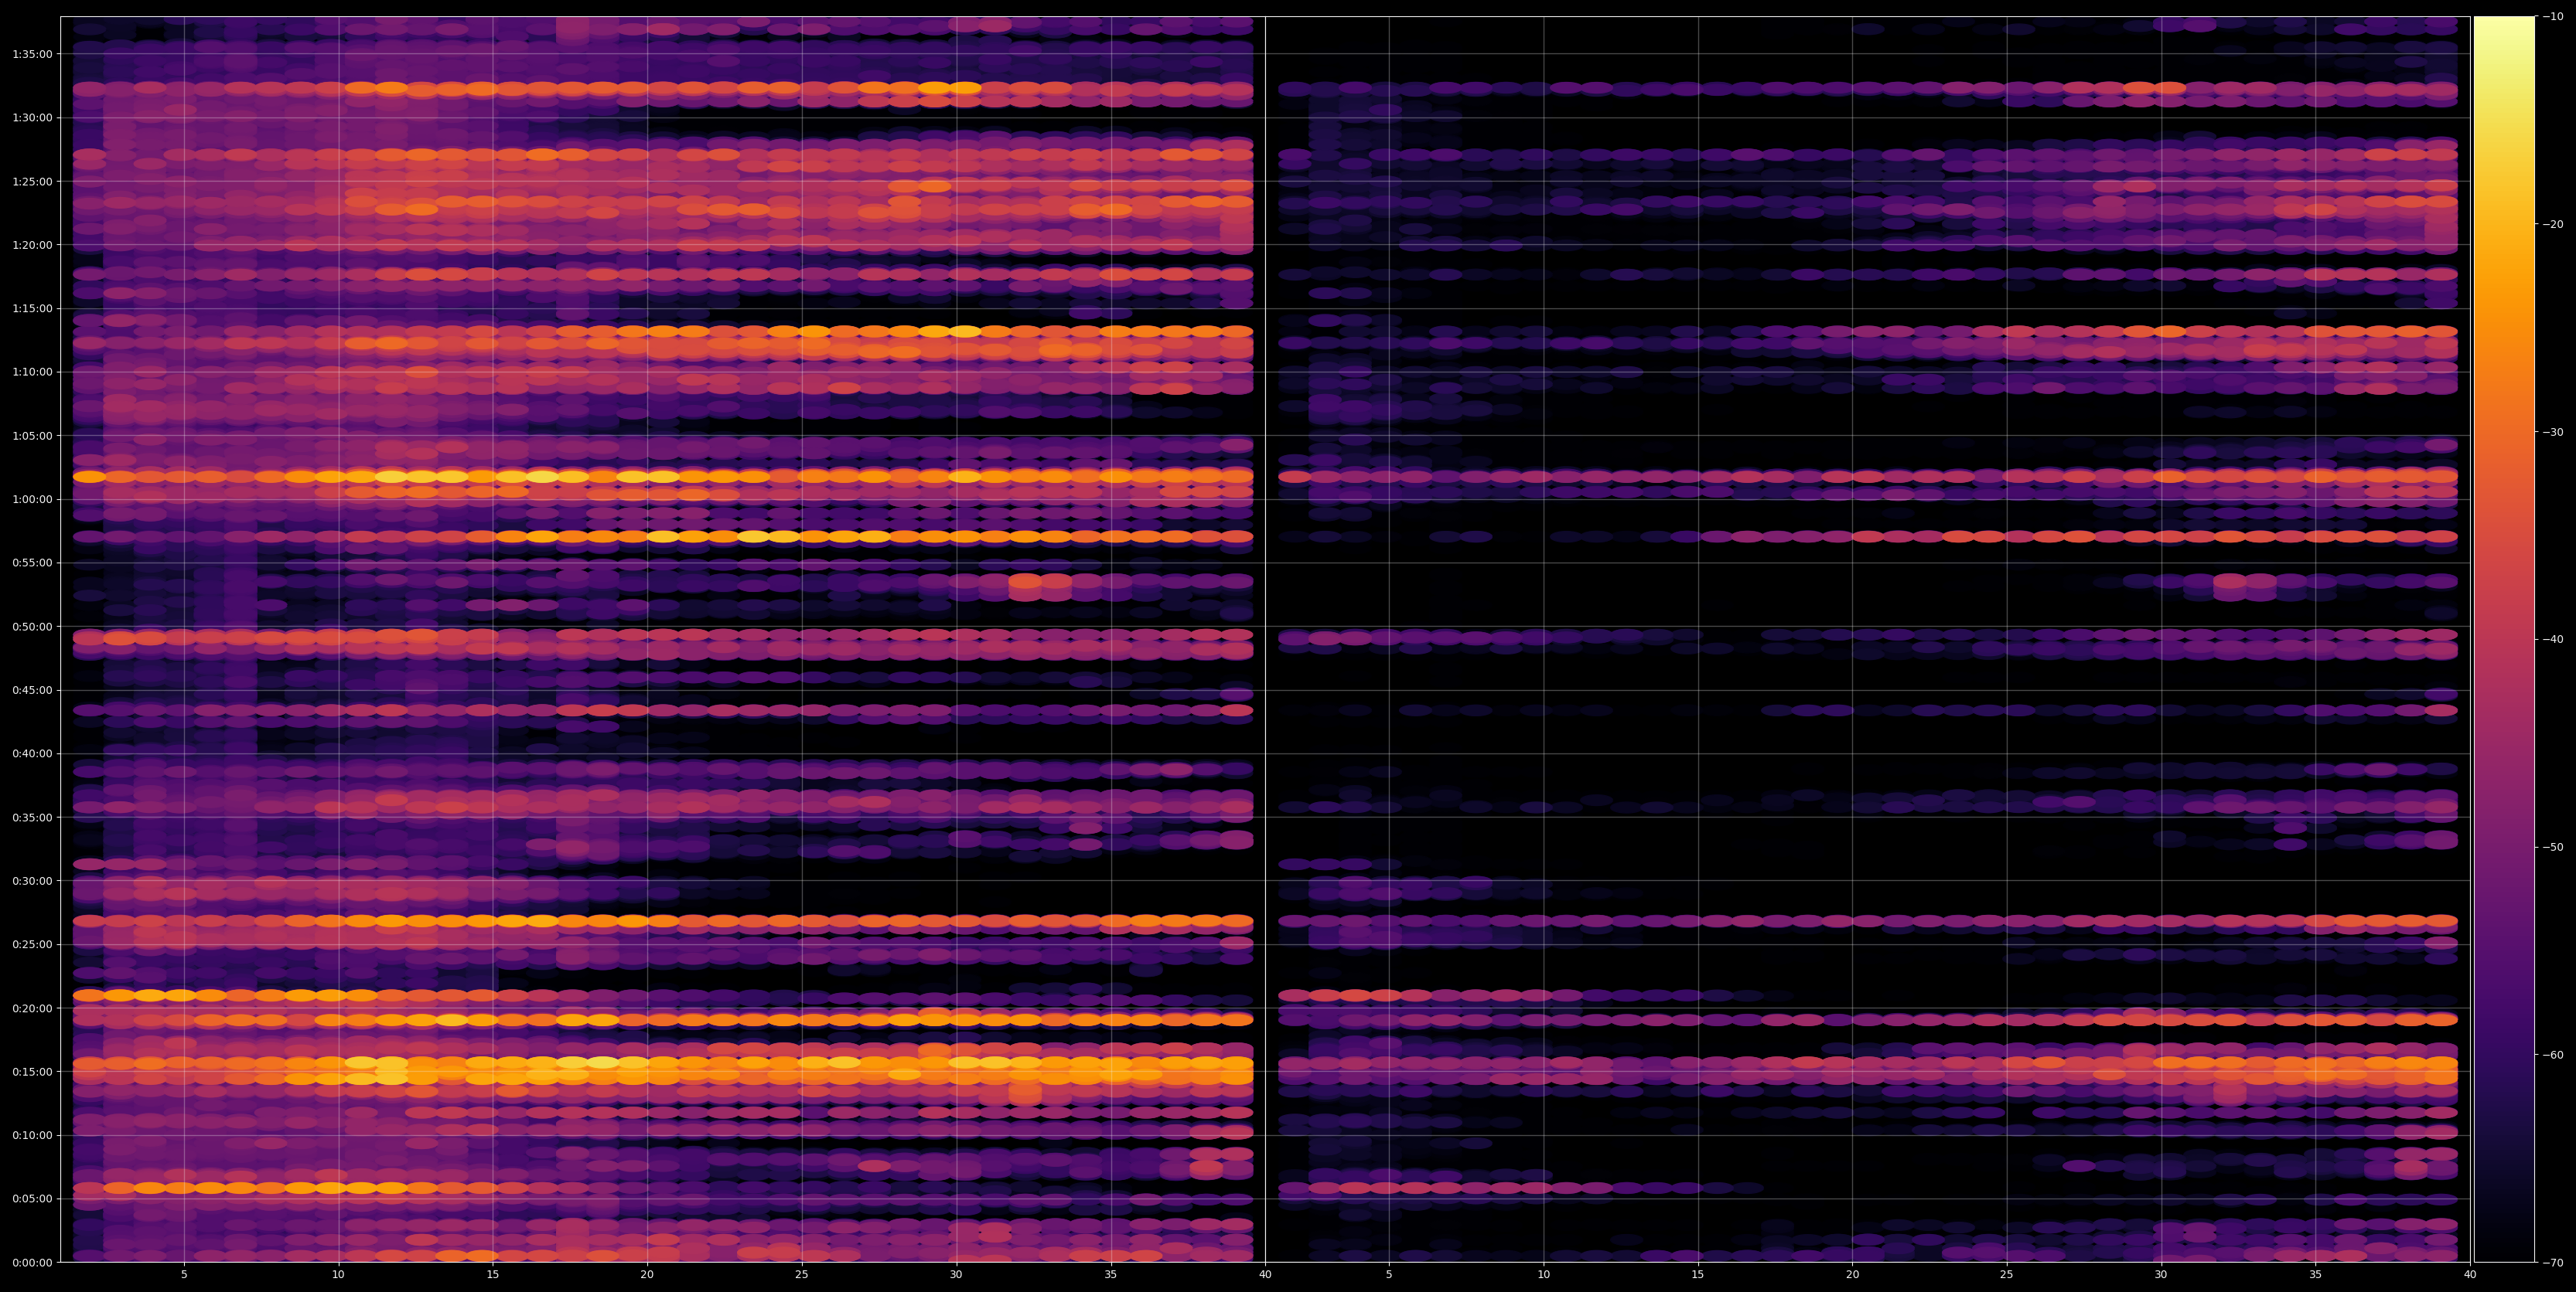Image resolution: width=2576 pixels, height=1292 pixels.
Task: Select the 1:20:00 time axis label
Action: pyautogui.click(x=32, y=245)
